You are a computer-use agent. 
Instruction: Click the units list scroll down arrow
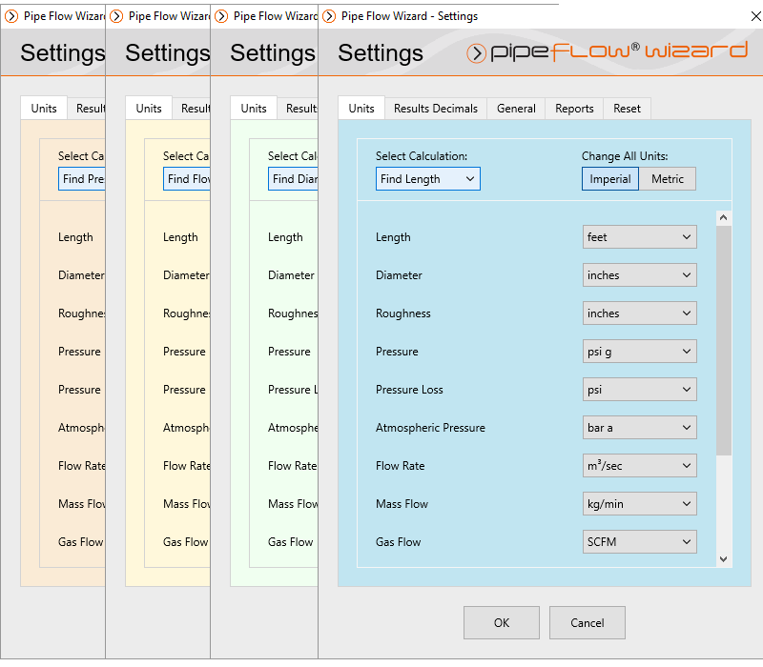723,559
